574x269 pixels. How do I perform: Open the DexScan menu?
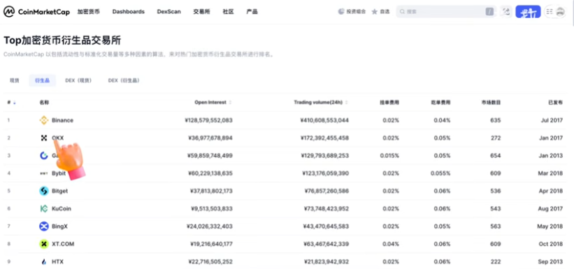pyautogui.click(x=168, y=12)
